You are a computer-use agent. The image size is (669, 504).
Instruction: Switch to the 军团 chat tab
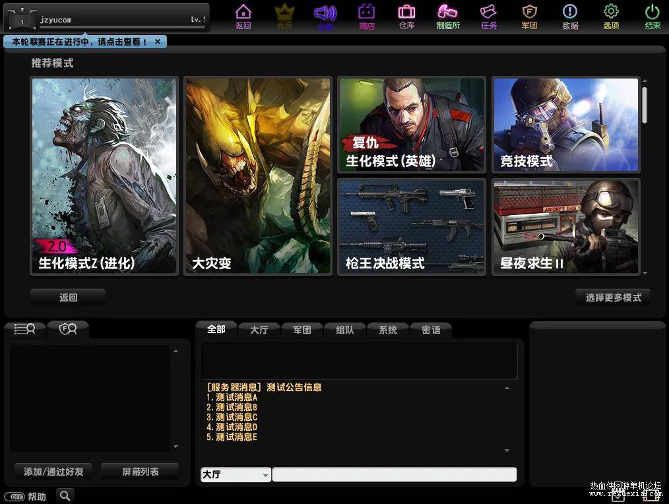pos(302,330)
